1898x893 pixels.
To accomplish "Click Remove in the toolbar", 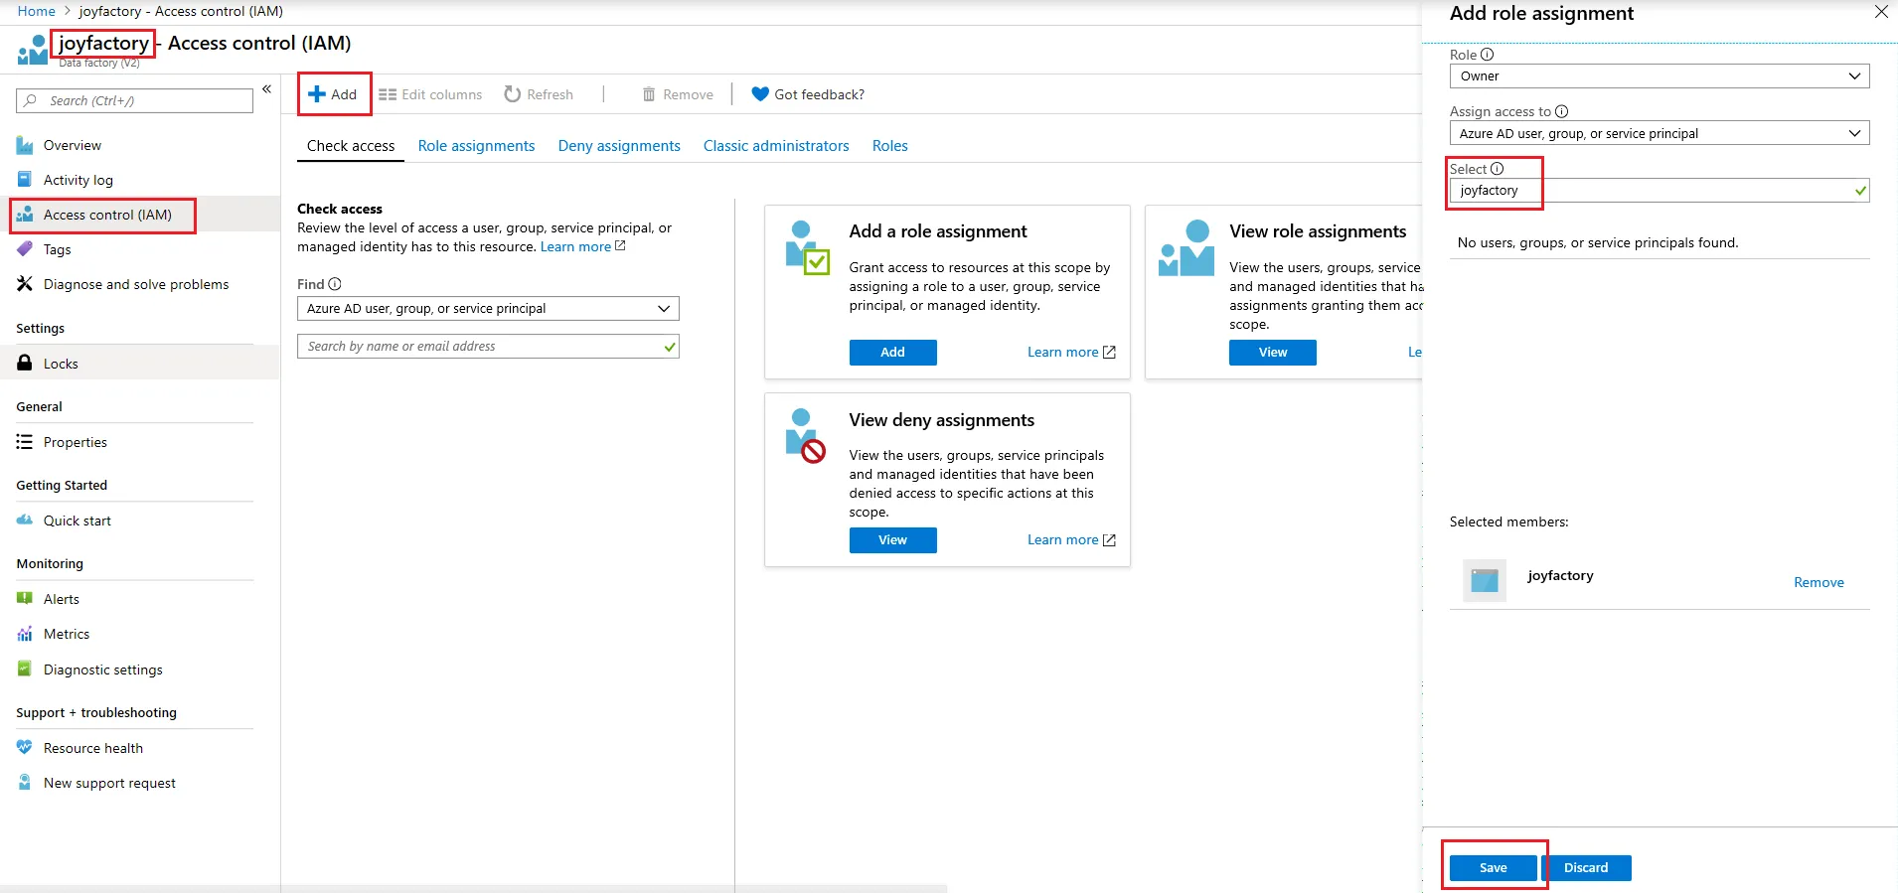I will point(678,94).
